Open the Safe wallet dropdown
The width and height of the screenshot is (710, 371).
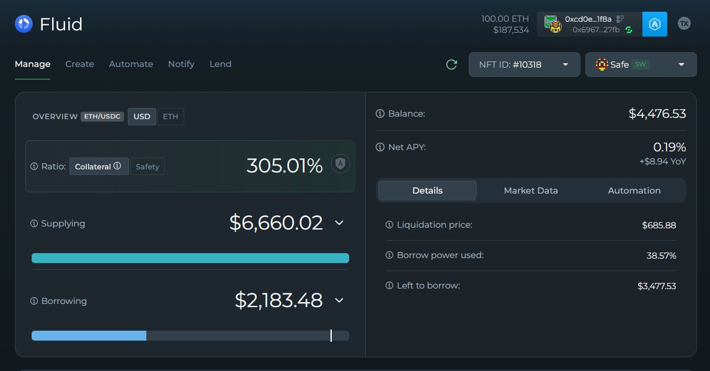(641, 64)
